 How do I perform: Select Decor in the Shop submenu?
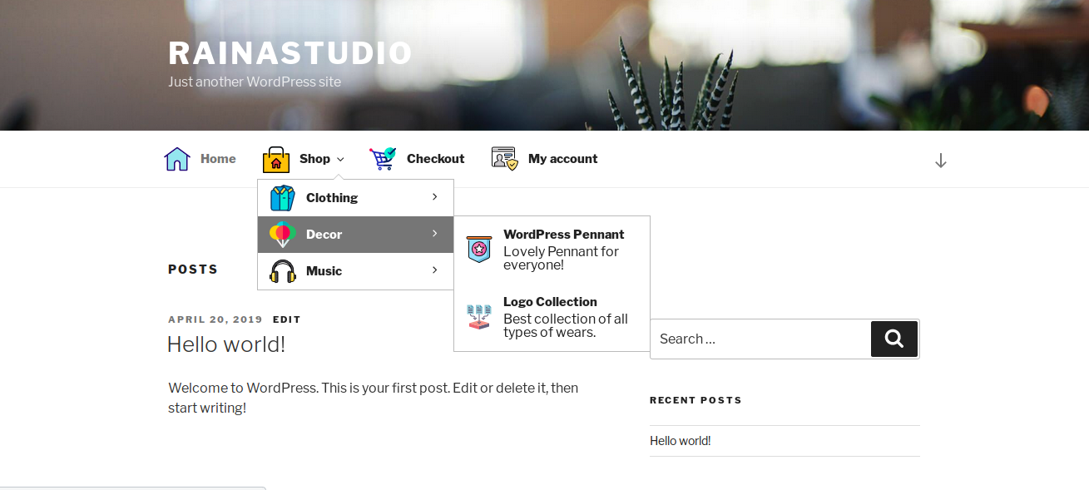pos(324,235)
